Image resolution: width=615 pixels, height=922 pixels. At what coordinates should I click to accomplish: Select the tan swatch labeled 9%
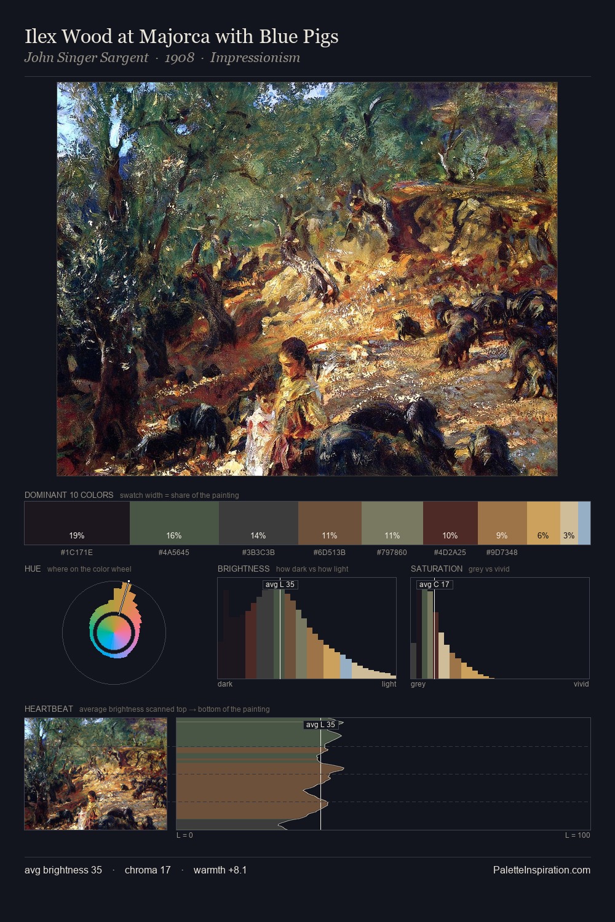(502, 523)
